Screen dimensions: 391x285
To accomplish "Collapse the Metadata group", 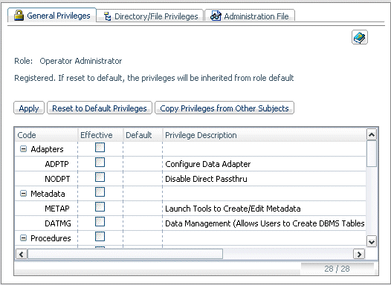I will click(23, 194).
